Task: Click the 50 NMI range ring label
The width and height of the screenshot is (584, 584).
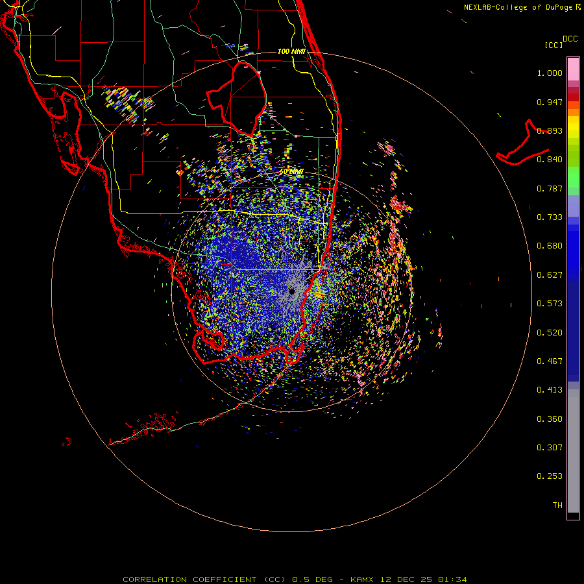Action: point(291,172)
